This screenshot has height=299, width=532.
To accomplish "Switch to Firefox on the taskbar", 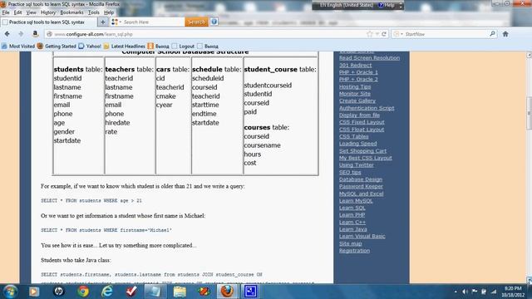I will (x=227, y=292).
